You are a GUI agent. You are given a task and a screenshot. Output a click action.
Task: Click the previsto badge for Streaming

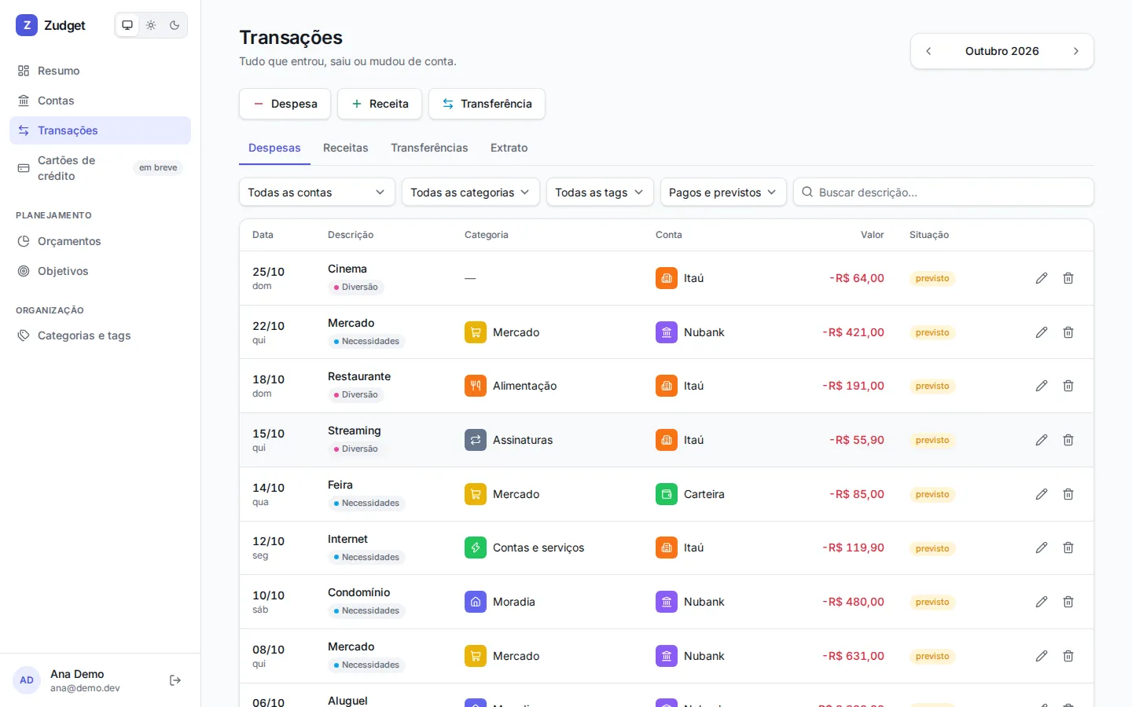point(932,440)
